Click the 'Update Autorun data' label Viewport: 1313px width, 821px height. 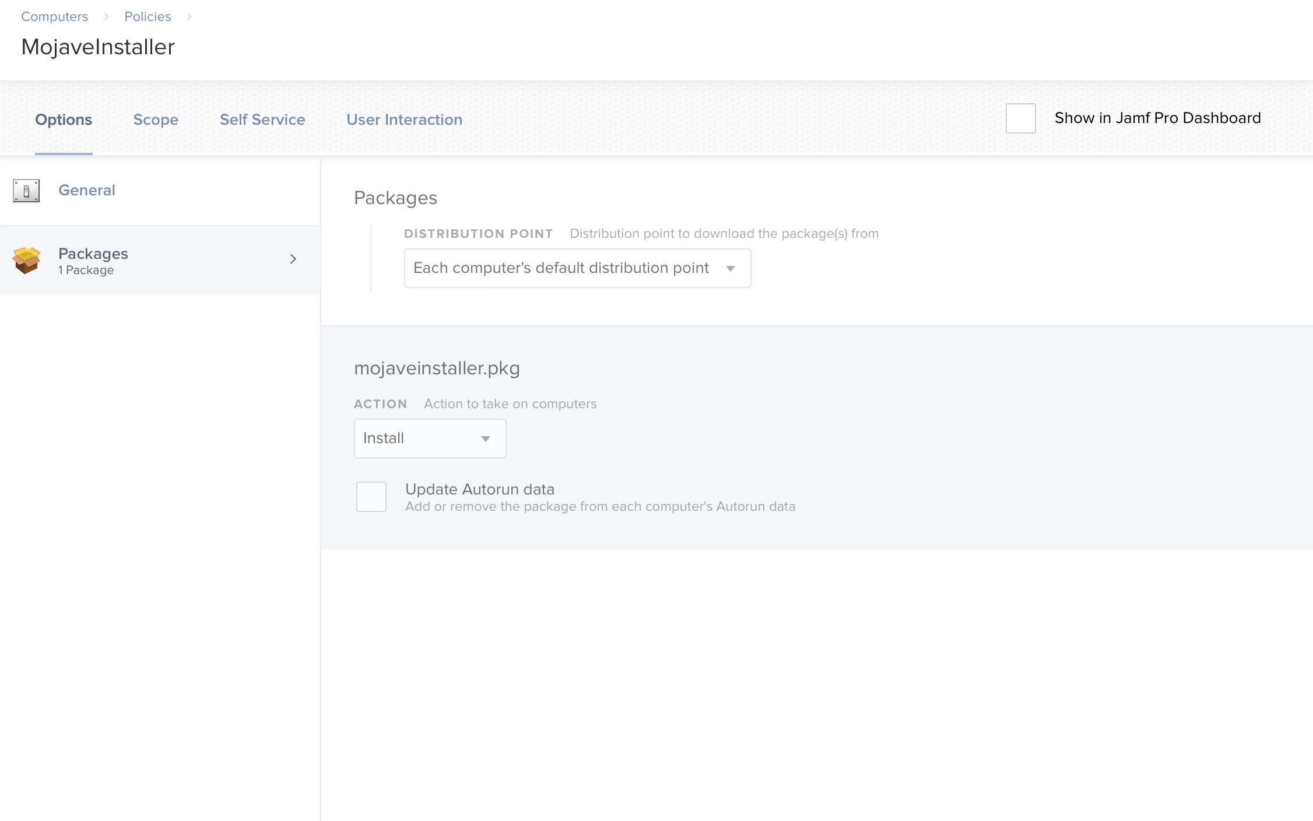(480, 489)
